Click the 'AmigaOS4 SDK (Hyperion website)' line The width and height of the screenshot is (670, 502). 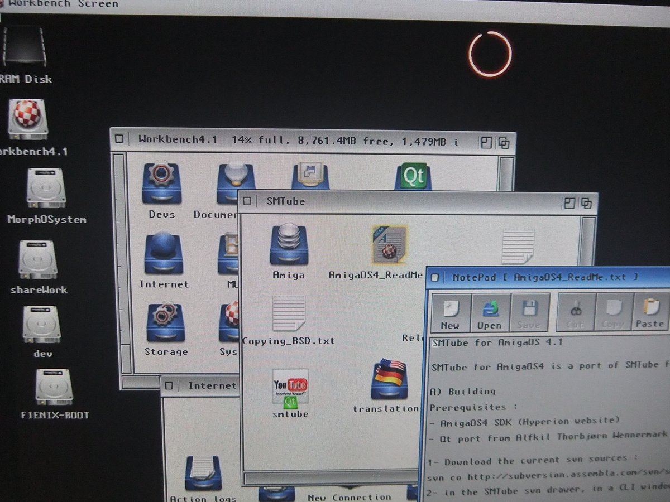coord(525,421)
